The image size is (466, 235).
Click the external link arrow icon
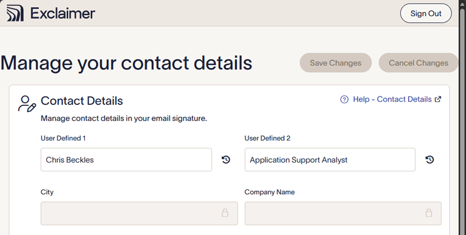438,100
